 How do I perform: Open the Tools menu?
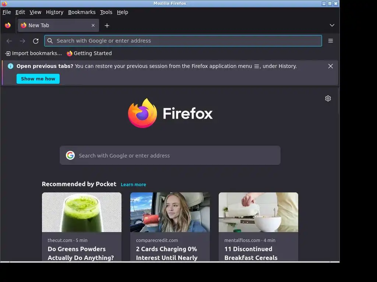point(106,12)
